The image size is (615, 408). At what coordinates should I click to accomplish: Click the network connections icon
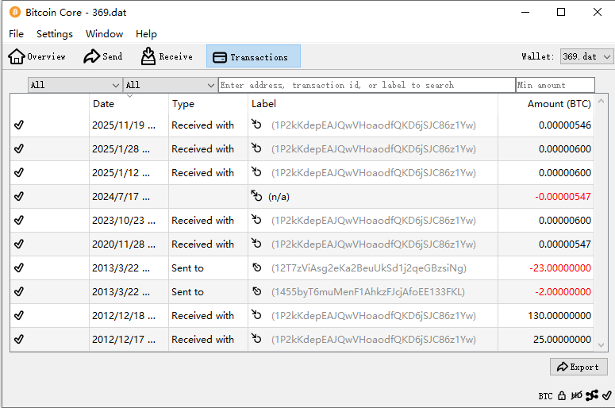pos(592,395)
